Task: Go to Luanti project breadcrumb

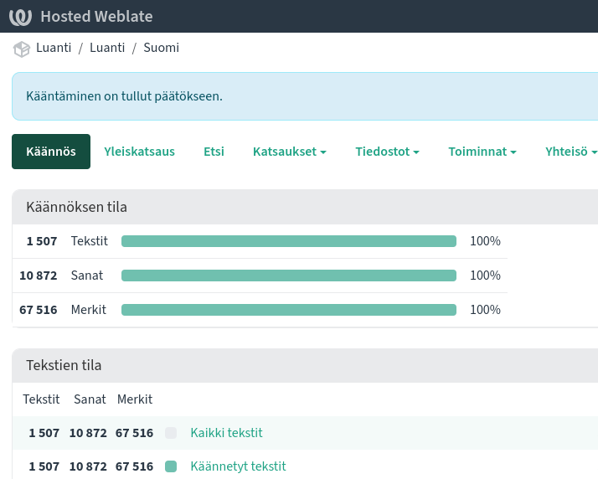Action: pyautogui.click(x=54, y=48)
